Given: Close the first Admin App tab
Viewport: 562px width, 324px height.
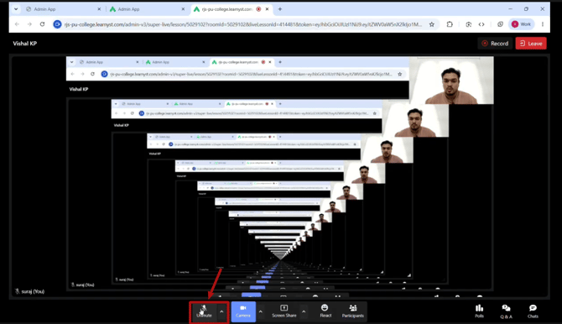Looking at the screenshot, I should 99,9.
